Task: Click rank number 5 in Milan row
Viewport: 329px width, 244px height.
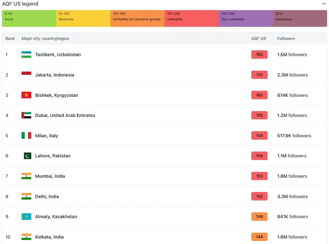Action: [x=7, y=136]
